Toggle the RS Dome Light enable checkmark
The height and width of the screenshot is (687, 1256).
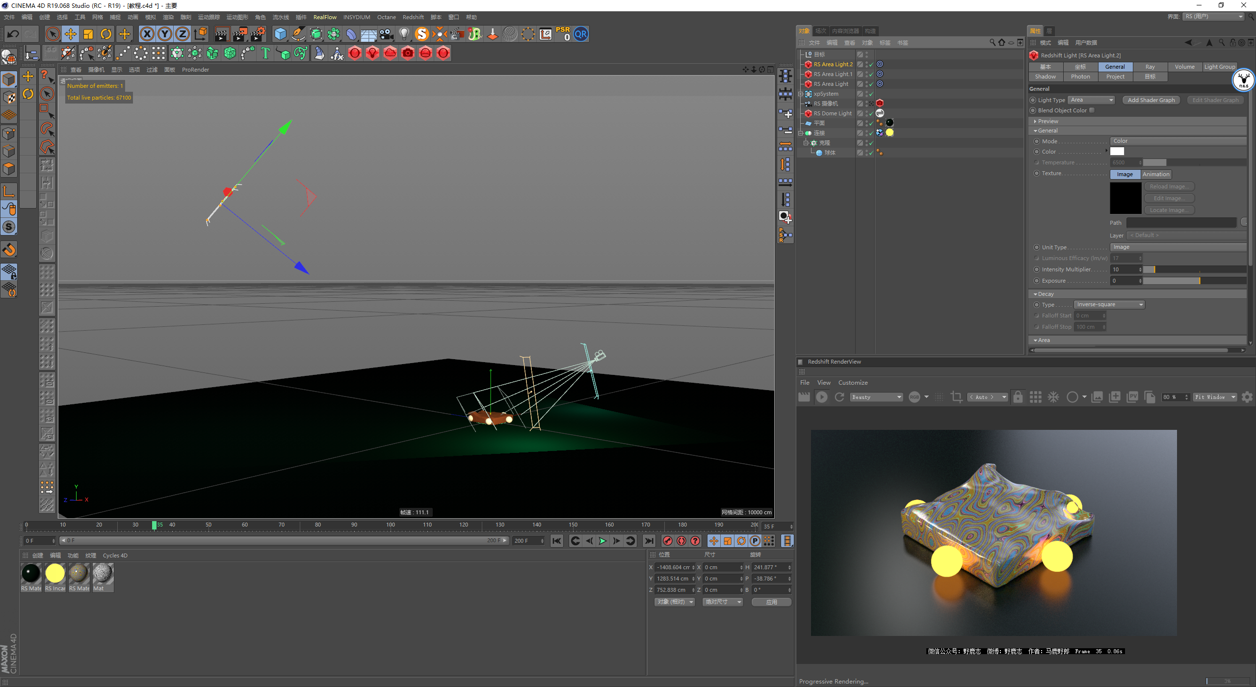pos(871,114)
